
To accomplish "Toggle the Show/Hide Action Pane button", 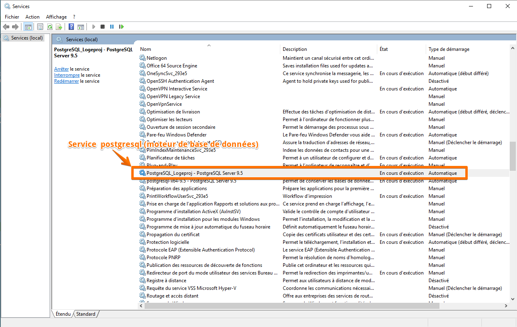I will (x=81, y=27).
